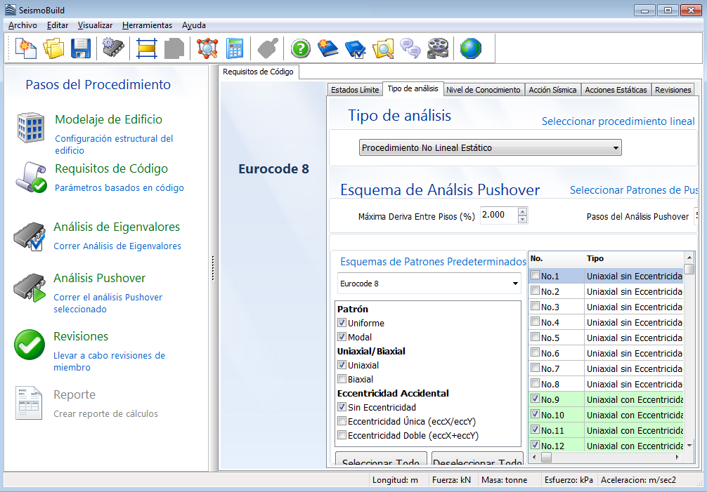
Task: Click the film reel video icon
Action: point(437,48)
